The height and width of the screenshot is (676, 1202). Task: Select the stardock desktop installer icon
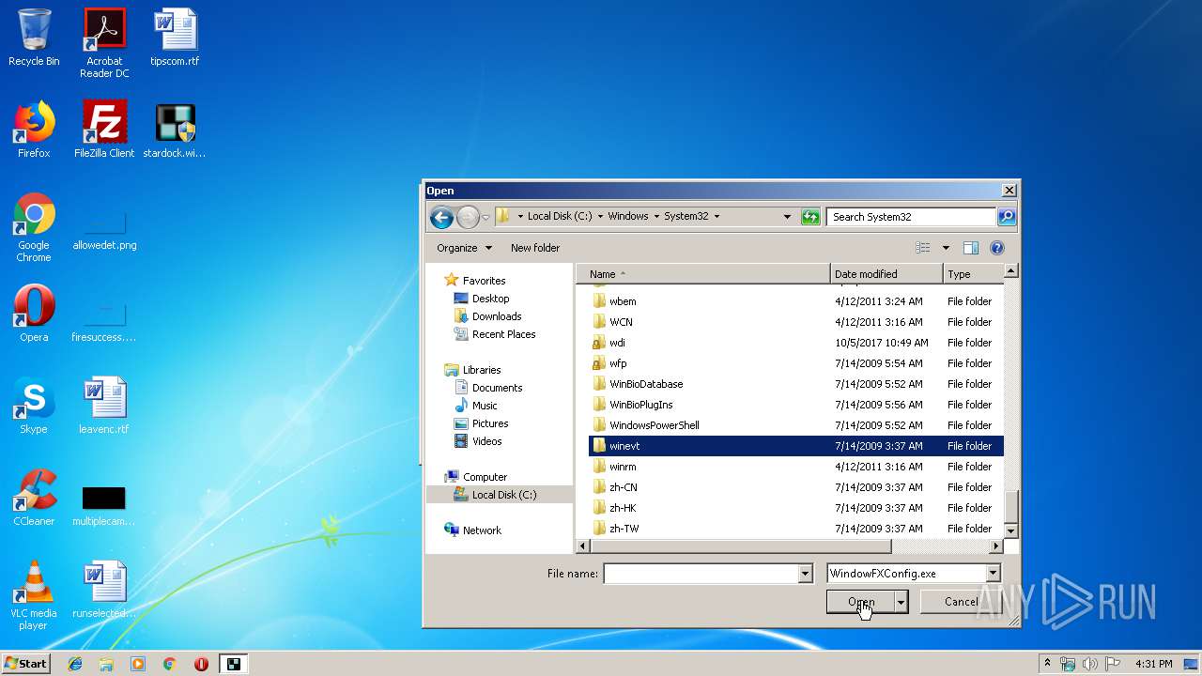click(175, 130)
